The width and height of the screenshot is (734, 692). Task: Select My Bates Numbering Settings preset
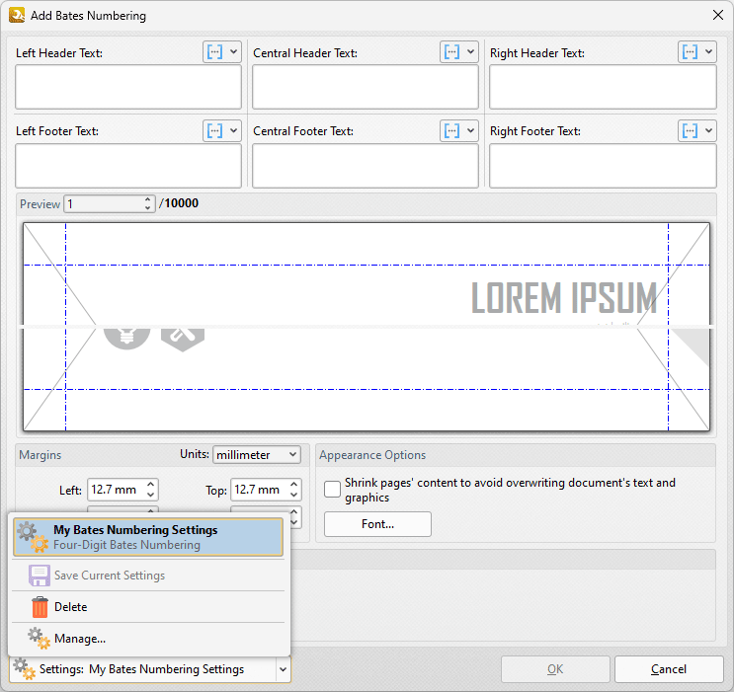(x=148, y=537)
